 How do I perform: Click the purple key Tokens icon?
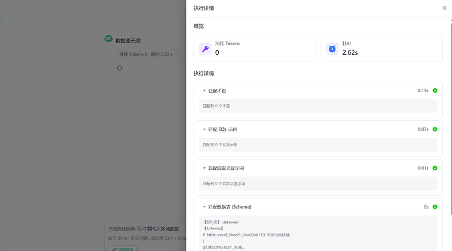coord(205,48)
